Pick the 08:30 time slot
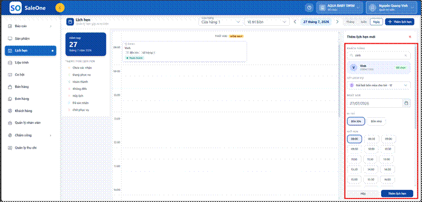This screenshot has height=202, width=422. pyautogui.click(x=372, y=139)
